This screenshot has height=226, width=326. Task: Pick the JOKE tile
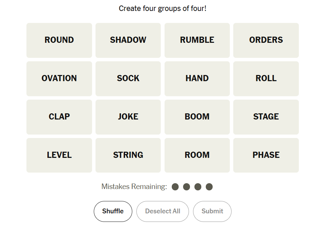128,117
